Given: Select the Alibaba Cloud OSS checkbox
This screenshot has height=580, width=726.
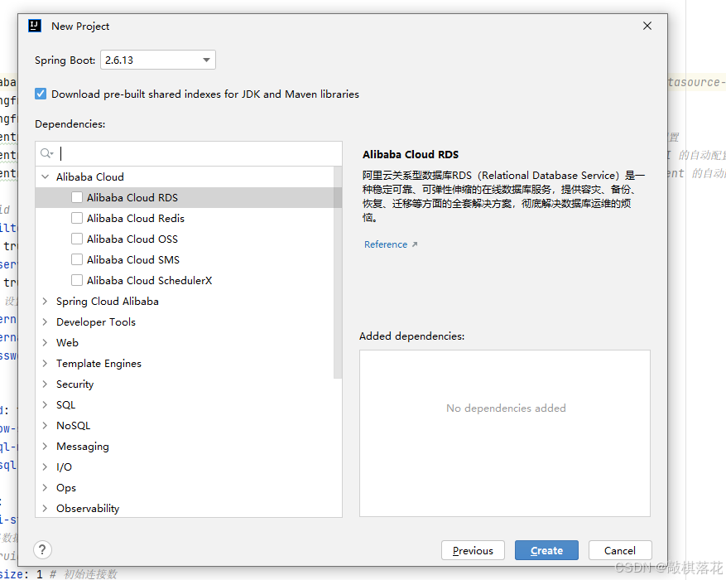Looking at the screenshot, I should pyautogui.click(x=76, y=239).
